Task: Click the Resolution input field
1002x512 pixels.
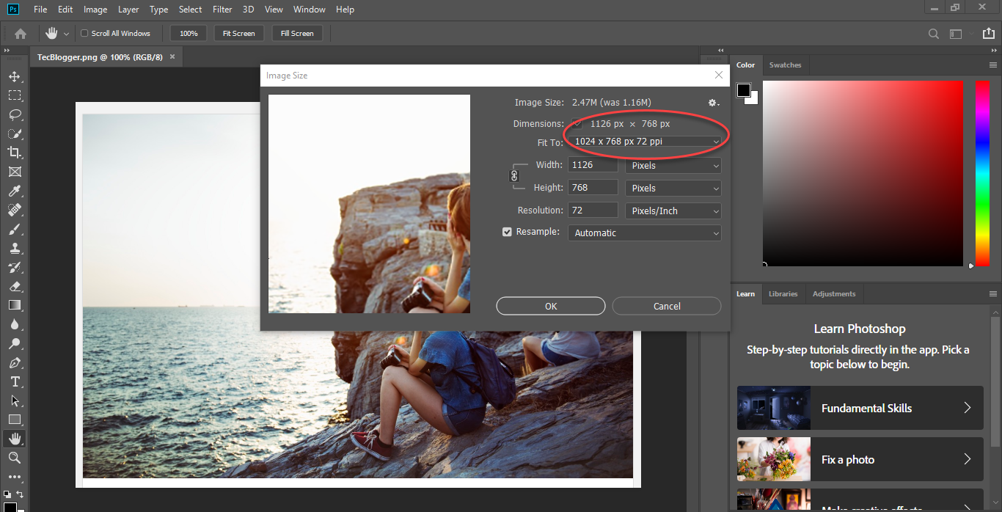Action: [x=593, y=211]
